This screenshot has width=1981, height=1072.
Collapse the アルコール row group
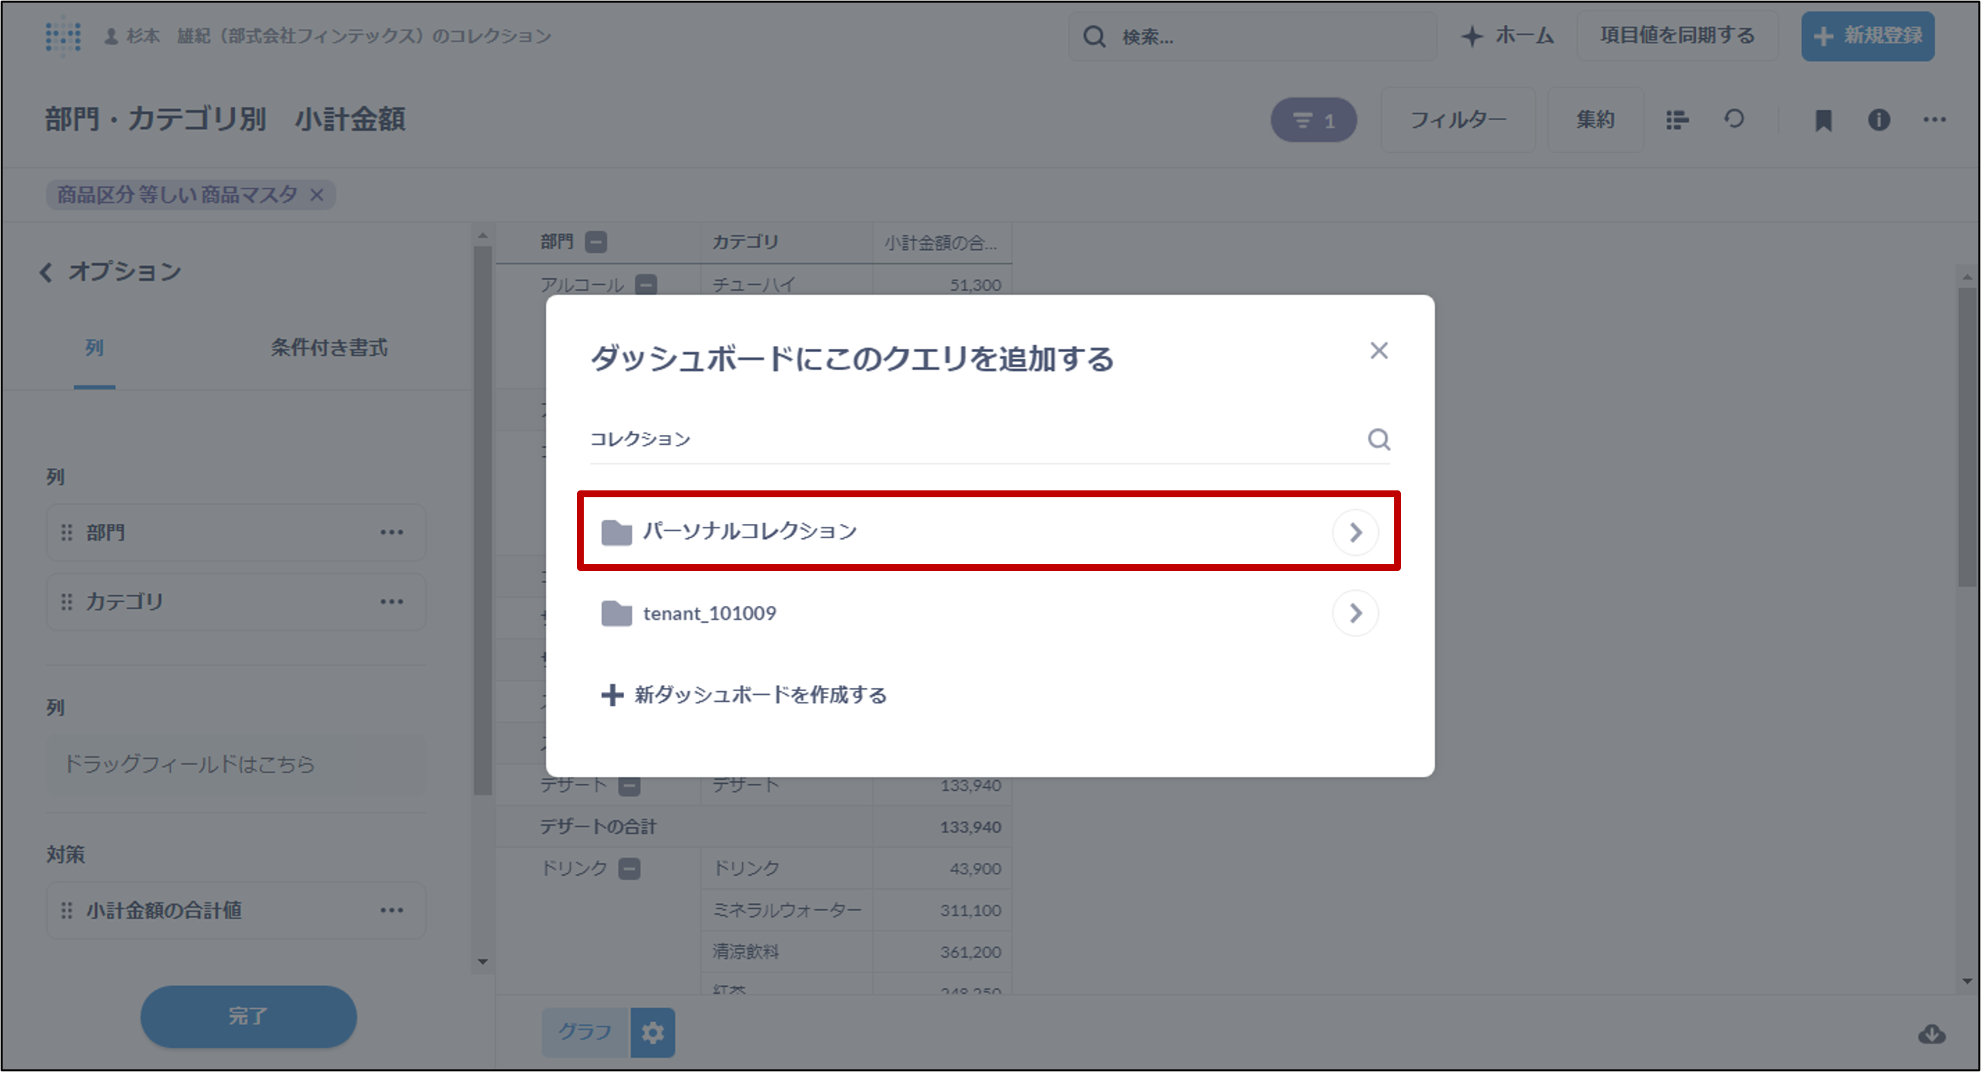point(646,284)
